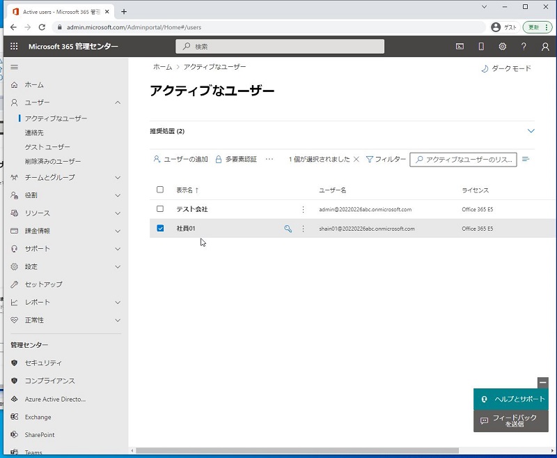Expand the 推奨処置 (2) panel
This screenshot has height=458, width=557.
pyautogui.click(x=531, y=131)
